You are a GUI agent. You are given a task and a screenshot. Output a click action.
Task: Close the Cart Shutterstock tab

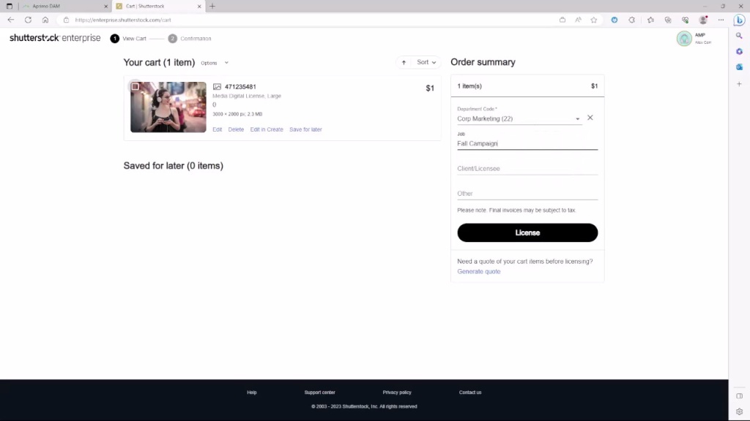199,6
